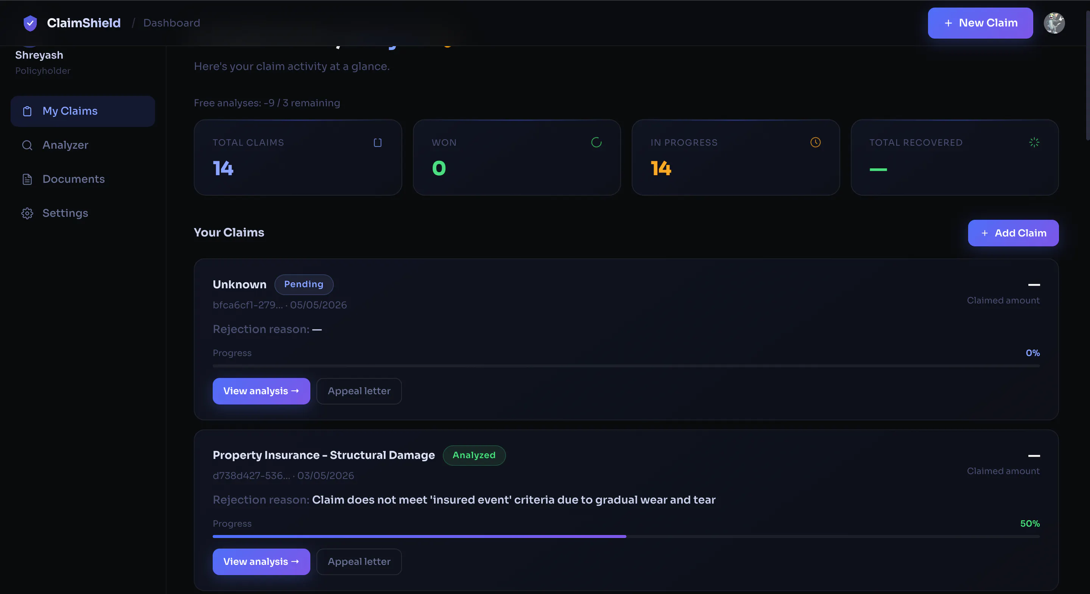Click the circular icon in Won card
This screenshot has height=594, width=1090.
[596, 143]
